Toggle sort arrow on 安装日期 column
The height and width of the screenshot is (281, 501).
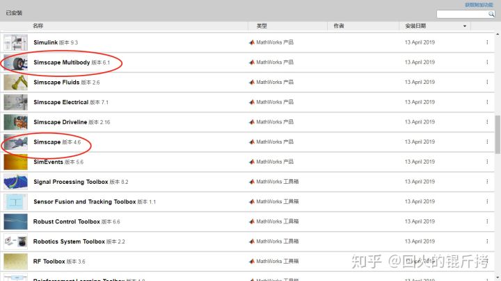[465, 26]
